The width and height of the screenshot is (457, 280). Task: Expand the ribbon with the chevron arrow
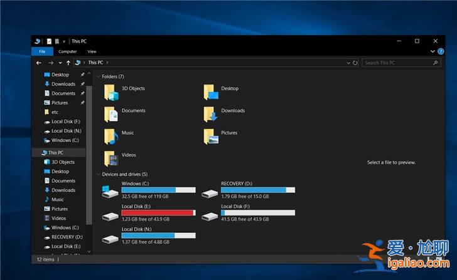pyautogui.click(x=432, y=51)
